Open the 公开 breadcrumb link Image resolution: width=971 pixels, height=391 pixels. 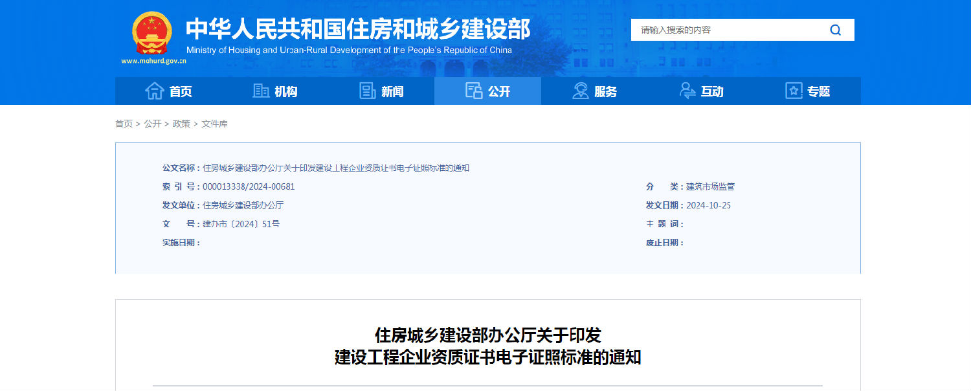pyautogui.click(x=152, y=123)
